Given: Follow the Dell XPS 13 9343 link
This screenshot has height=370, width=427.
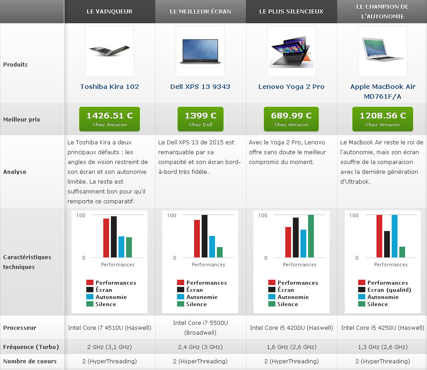Looking at the screenshot, I should (200, 87).
